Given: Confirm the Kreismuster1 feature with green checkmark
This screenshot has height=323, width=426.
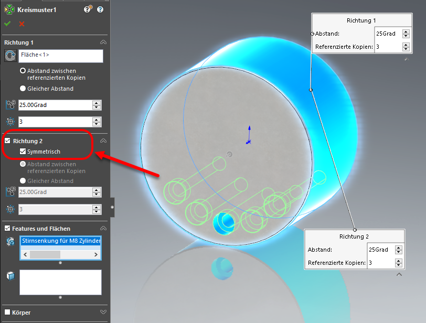Looking at the screenshot, I should (x=7, y=24).
